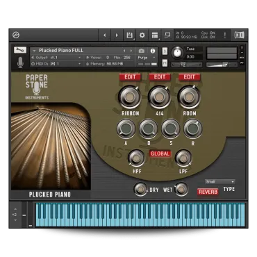Toggle the minimized view icon
The height and width of the screenshot is (257, 257).
[167, 35]
